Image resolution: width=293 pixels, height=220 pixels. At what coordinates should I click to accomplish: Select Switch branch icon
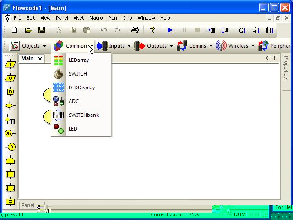click(x=10, y=119)
